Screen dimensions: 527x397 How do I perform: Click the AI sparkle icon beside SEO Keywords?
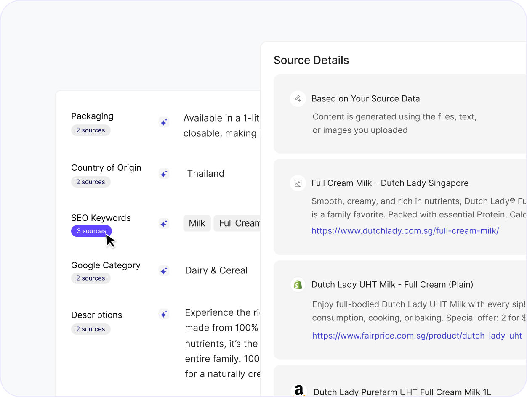point(164,224)
